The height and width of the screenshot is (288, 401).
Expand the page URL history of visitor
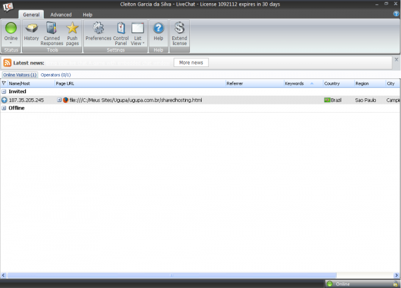pos(59,100)
